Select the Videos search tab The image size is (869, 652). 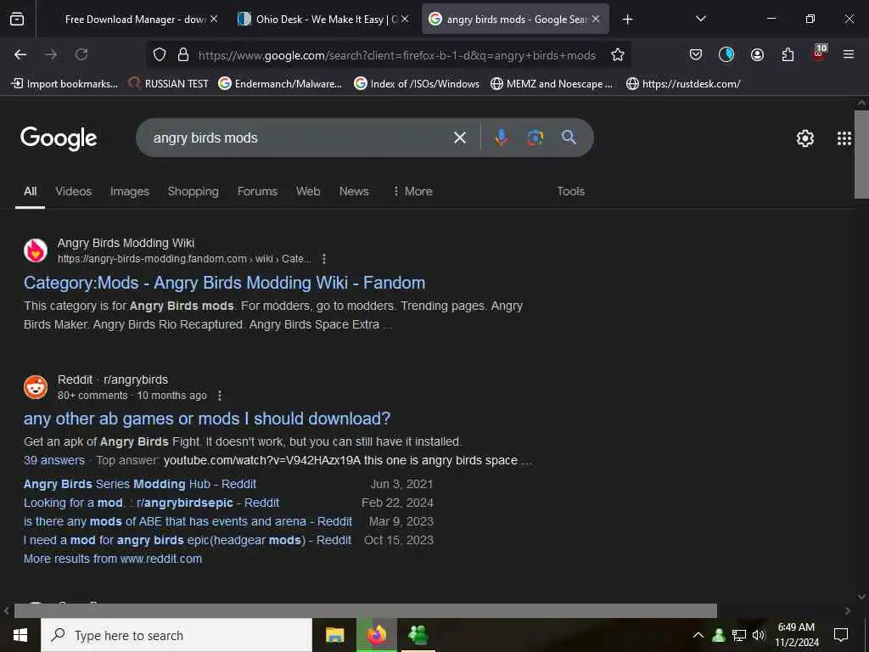pyautogui.click(x=74, y=191)
